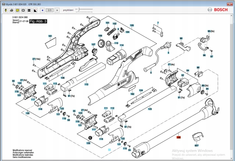Screen dimensions: 235x161
Task: Select part number 107
Action: [93, 44]
